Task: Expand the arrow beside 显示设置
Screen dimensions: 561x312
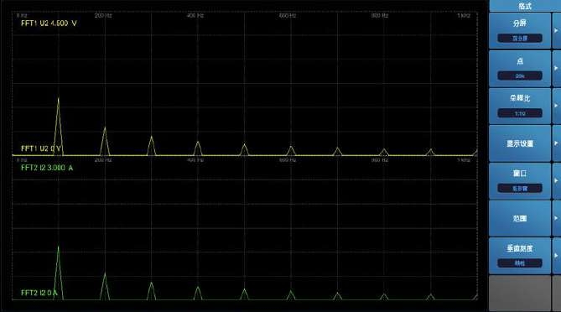Action: [x=557, y=143]
